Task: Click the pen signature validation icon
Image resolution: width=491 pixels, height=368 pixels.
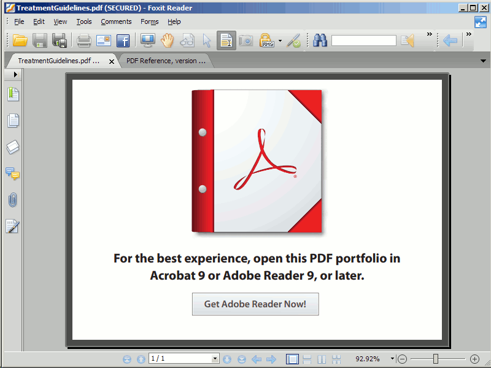Action: click(294, 40)
